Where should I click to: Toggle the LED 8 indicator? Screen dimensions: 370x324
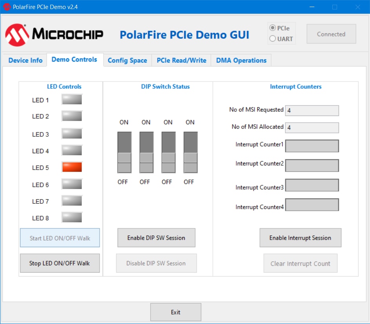click(x=72, y=217)
